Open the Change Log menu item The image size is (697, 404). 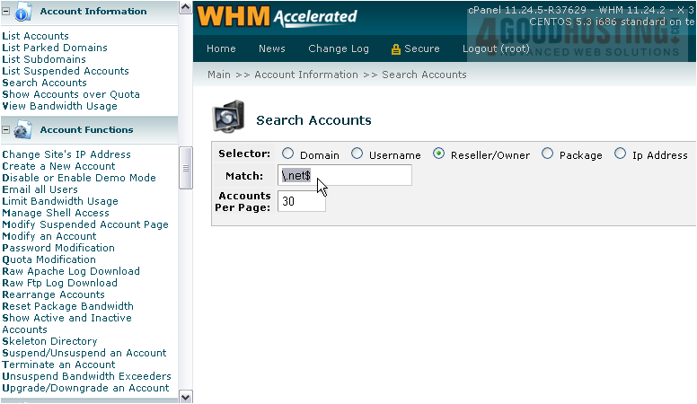coord(339,49)
